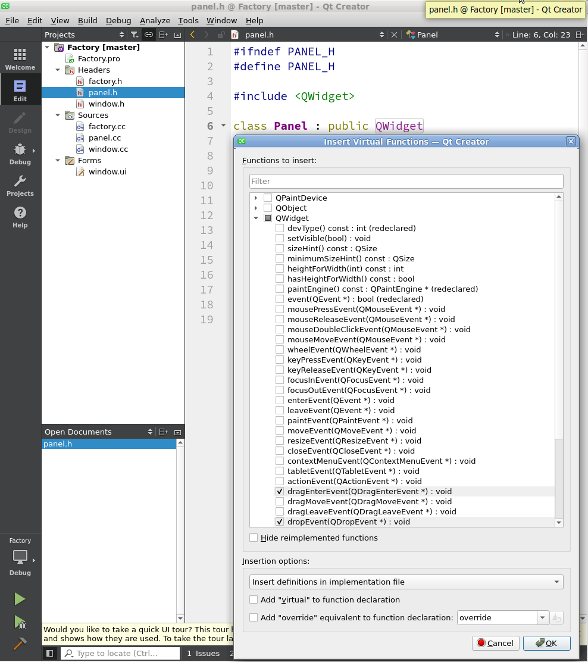Split the Open Documents pane
Image resolution: width=588 pixels, height=662 pixels.
point(163,432)
